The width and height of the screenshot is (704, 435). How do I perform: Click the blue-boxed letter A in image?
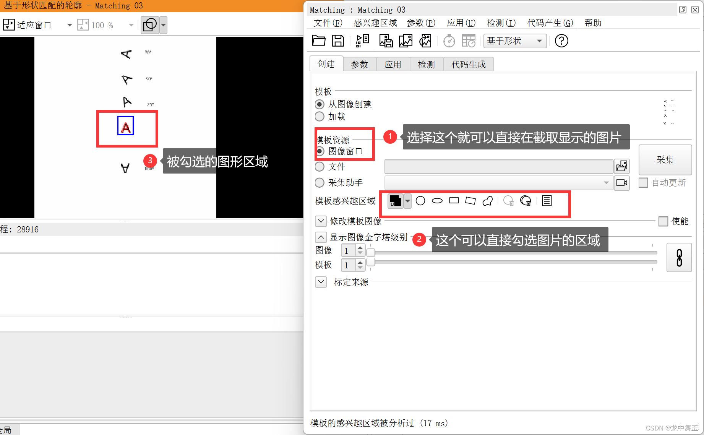pos(126,126)
